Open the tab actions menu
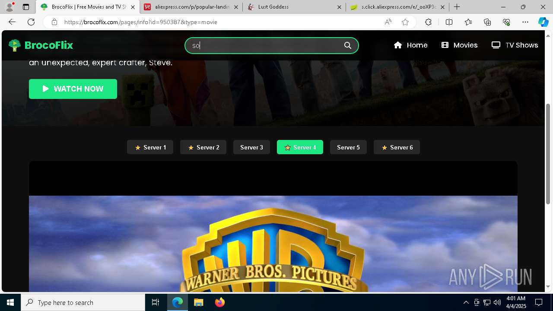Viewport: 553px width, 311px height. pyautogui.click(x=26, y=7)
